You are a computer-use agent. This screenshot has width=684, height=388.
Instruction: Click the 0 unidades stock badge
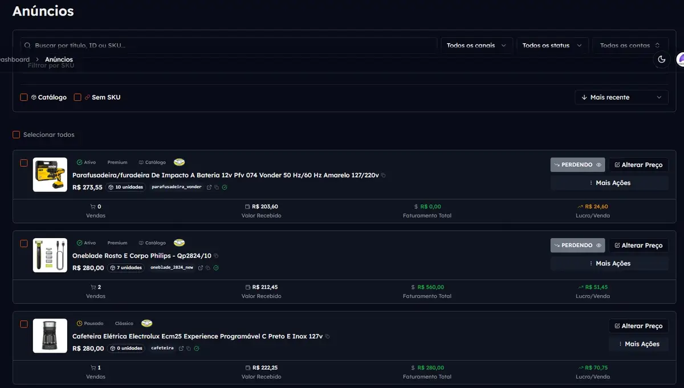[126, 348]
